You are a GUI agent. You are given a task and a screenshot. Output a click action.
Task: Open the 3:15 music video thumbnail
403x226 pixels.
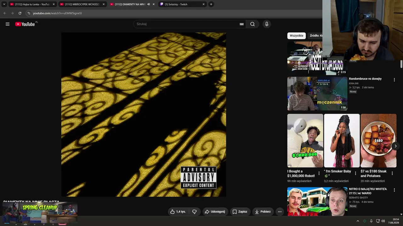[317, 58]
